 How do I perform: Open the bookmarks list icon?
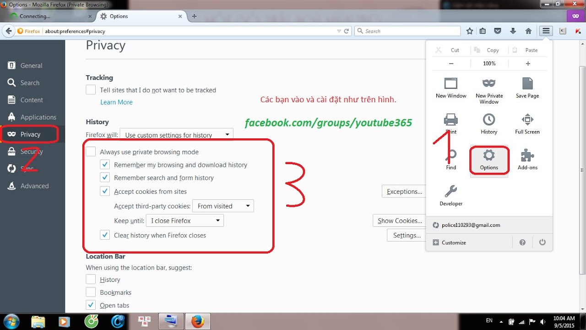[483, 31]
